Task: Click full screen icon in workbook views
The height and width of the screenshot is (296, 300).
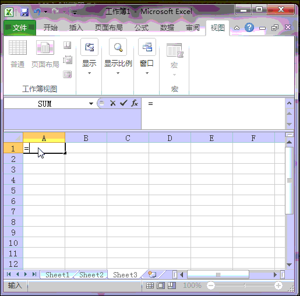Action: pos(68,74)
